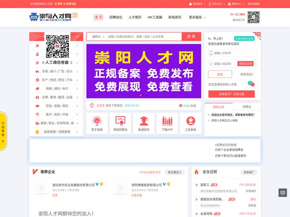Expand the 更多服务 menu

click(x=197, y=17)
